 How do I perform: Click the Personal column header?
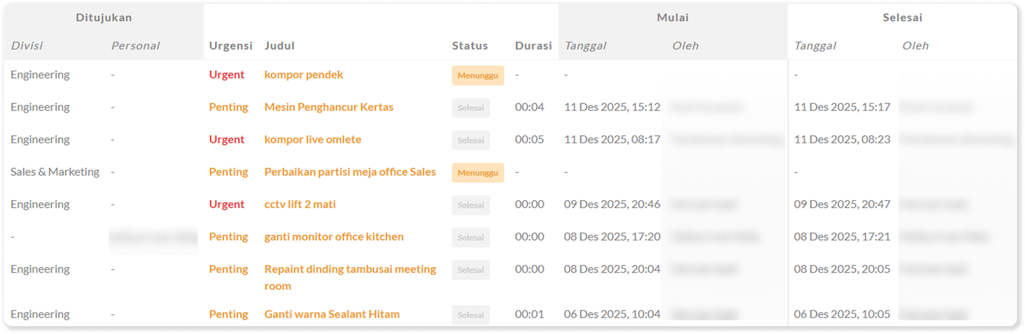(x=135, y=46)
